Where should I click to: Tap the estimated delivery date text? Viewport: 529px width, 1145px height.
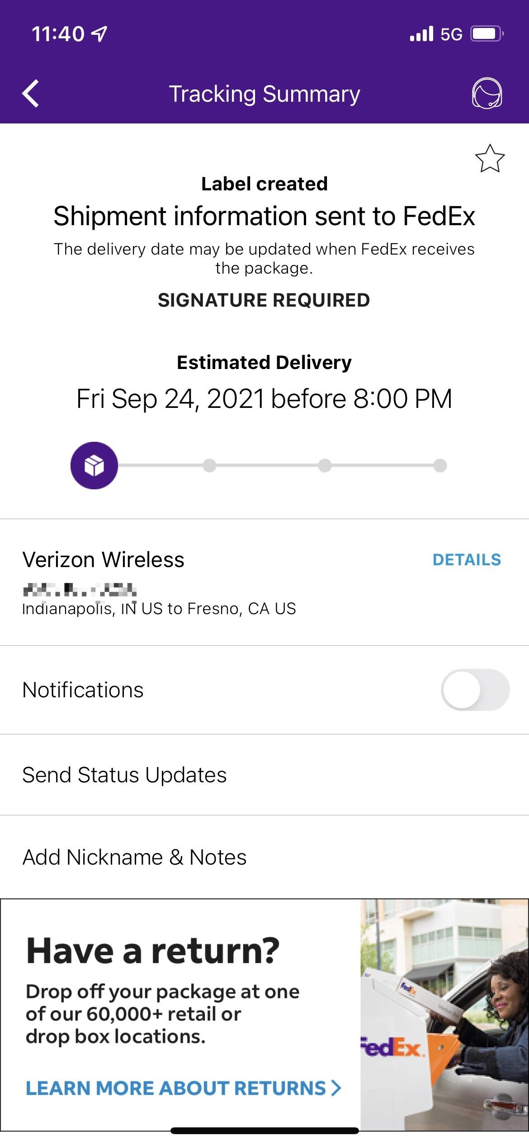click(264, 398)
